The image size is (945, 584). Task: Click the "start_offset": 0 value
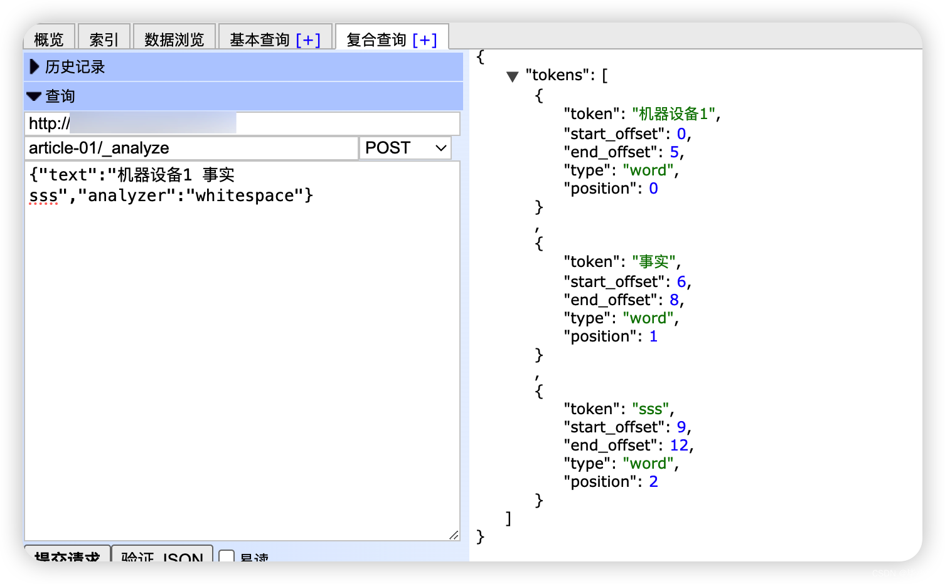(x=681, y=134)
